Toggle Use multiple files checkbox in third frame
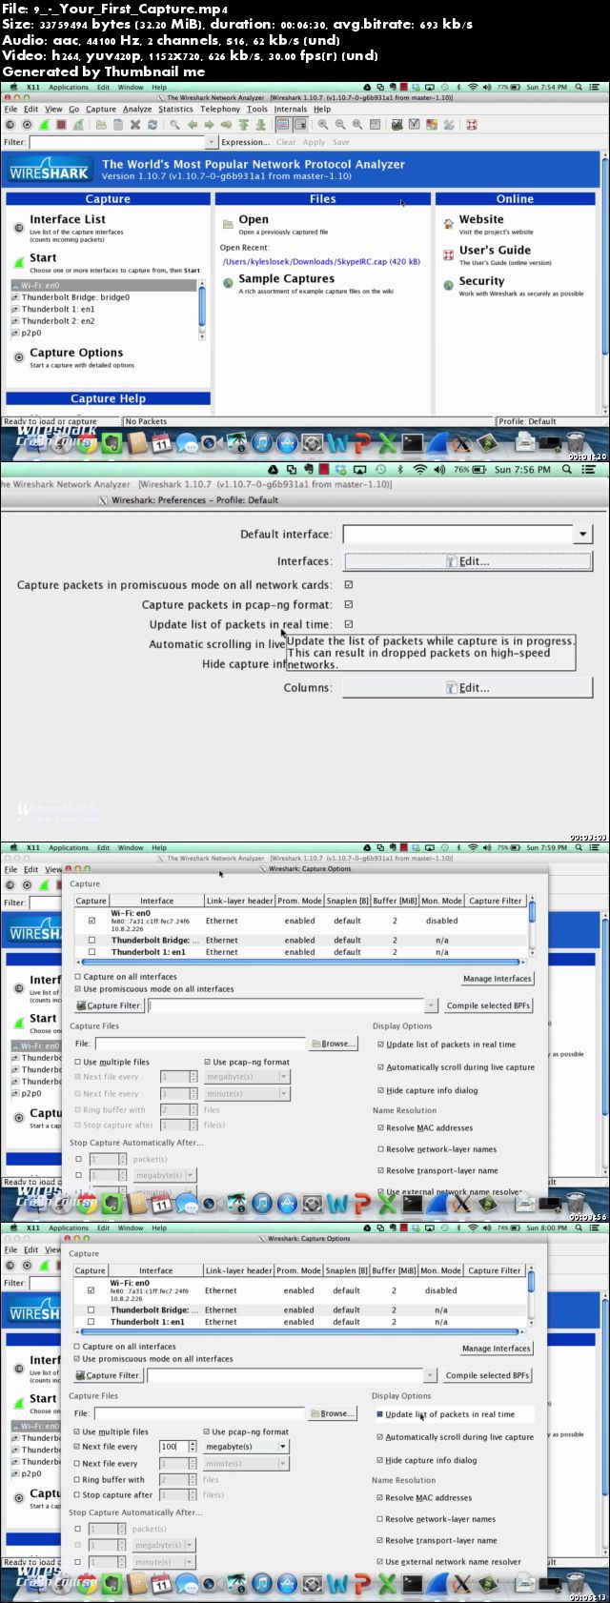The height and width of the screenshot is (1603, 610). pyautogui.click(x=78, y=1062)
